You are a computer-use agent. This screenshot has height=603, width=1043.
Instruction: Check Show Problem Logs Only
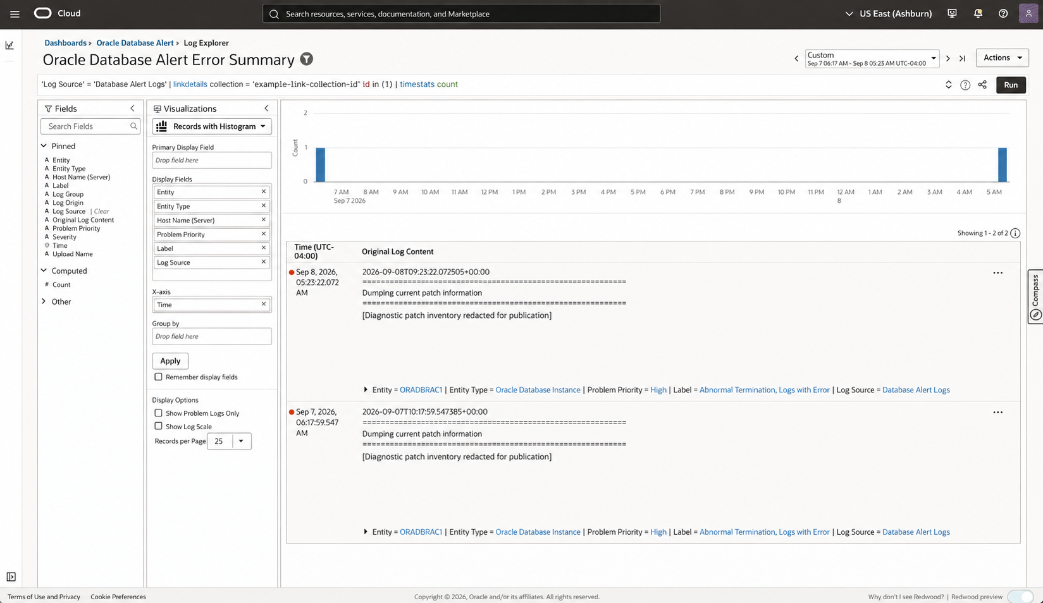[x=158, y=413]
